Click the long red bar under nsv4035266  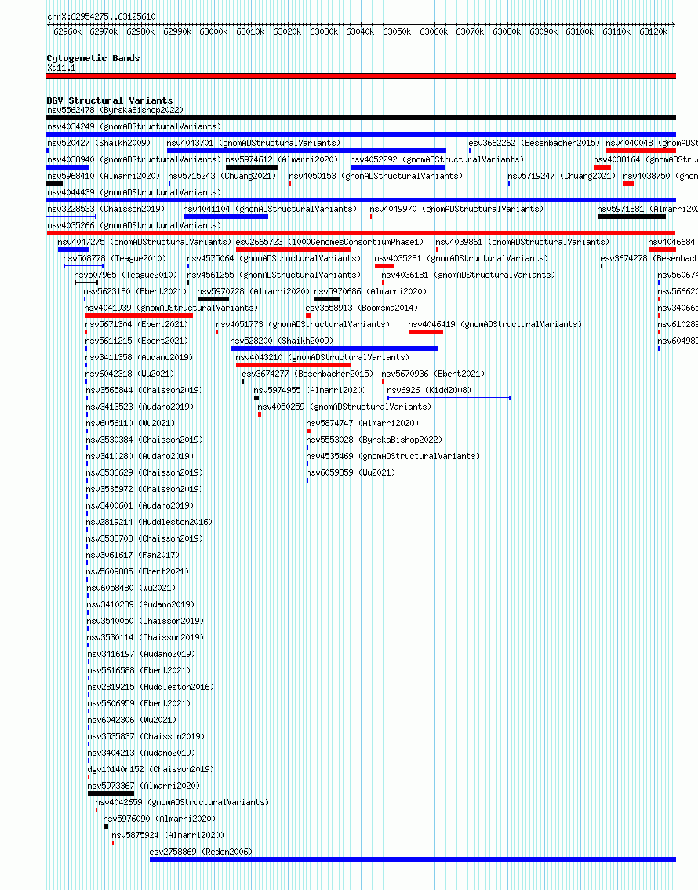[362, 233]
